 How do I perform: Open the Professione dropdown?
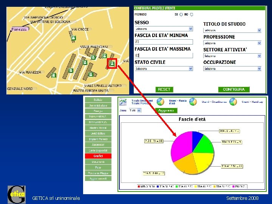(232, 43)
